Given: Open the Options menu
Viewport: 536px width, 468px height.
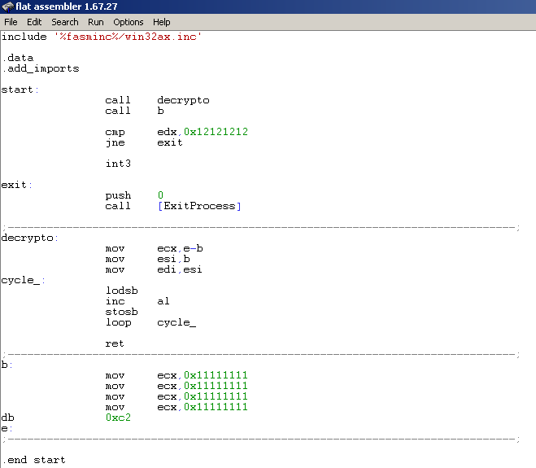Looking at the screenshot, I should [x=129, y=22].
